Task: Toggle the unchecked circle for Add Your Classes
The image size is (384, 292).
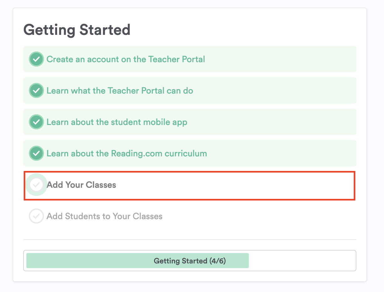Action: point(36,185)
